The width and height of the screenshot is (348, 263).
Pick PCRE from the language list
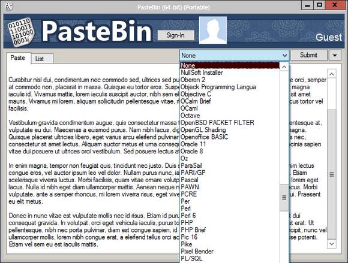[230, 194]
